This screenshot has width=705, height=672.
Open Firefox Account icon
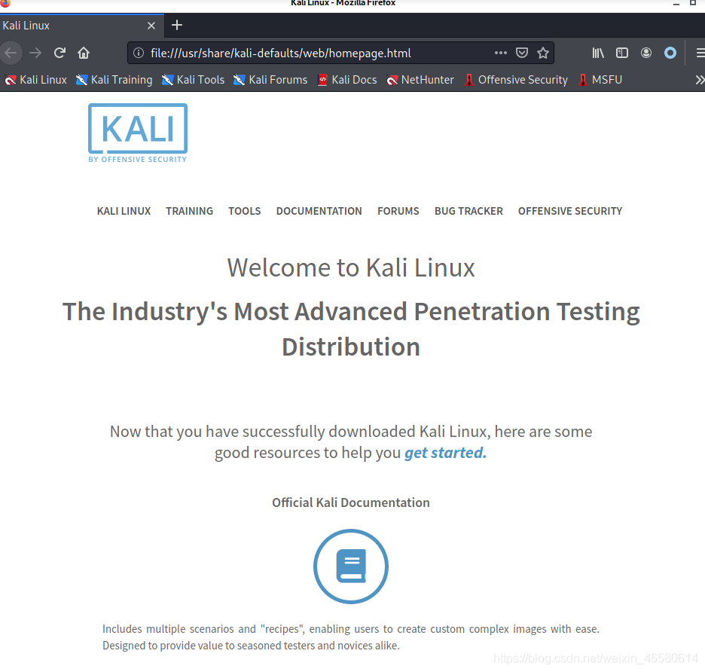pos(646,53)
